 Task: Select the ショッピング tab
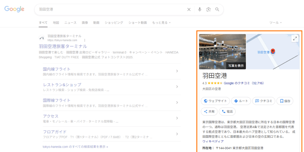tap(114, 23)
